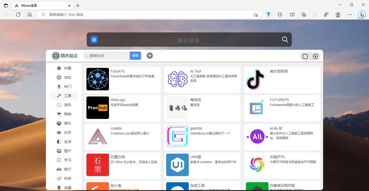Viewport: 369px width, 191px height.
Task: Open the 科技 category
Action: (64, 178)
